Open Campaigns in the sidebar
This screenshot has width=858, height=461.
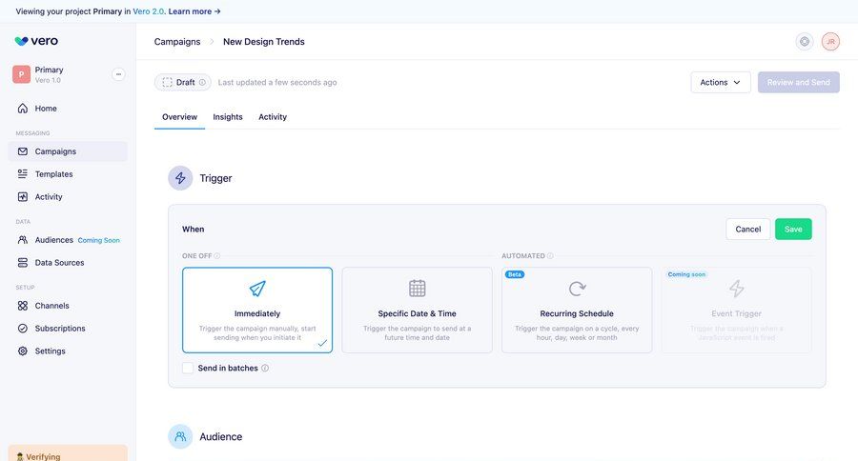coord(68,151)
